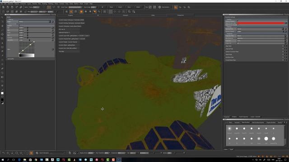Open the Organic Brushes shelf tab
This screenshot has width=289, height=162.
point(271,122)
